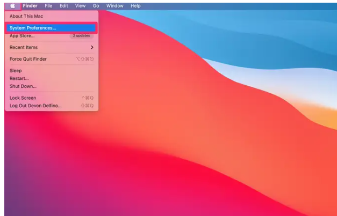Click the 2 updates badge
Image resolution: width=337 pixels, height=216 pixels.
[81, 35]
